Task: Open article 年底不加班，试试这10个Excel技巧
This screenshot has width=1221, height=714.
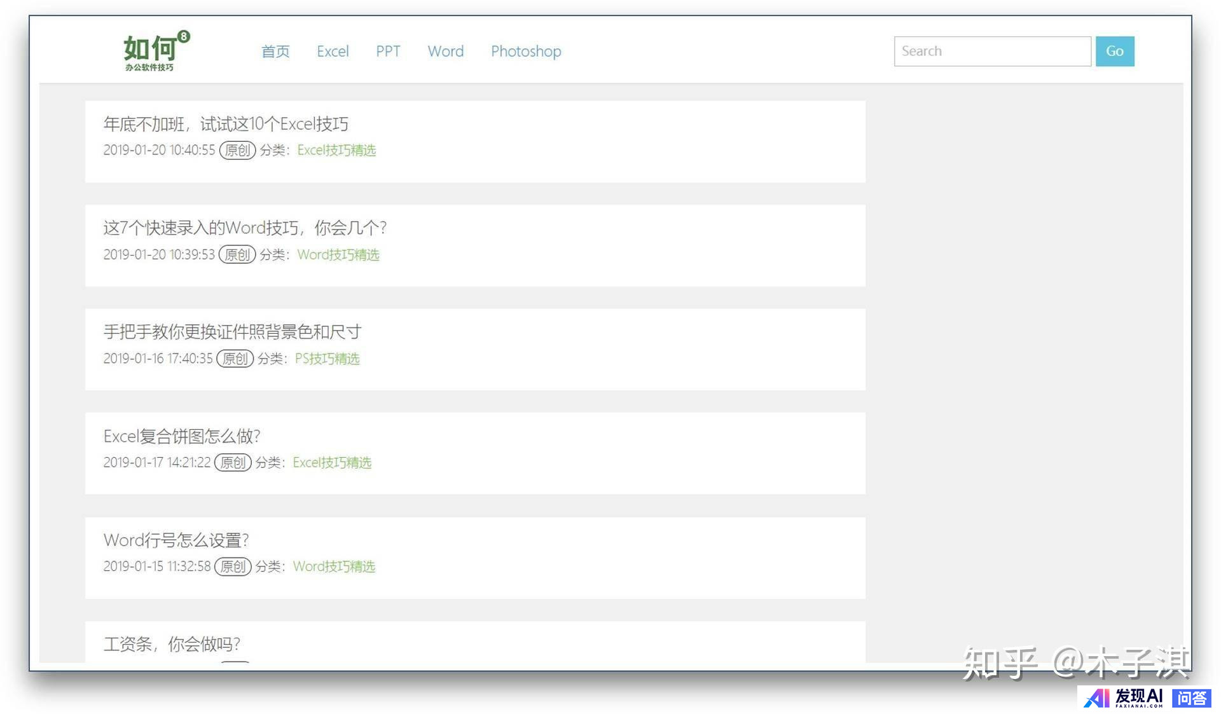Action: coord(226,124)
